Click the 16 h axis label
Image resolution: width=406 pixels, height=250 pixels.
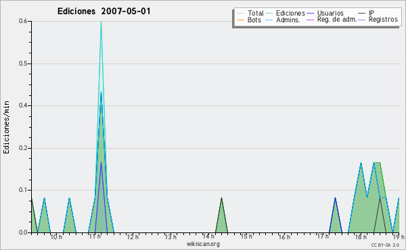[284, 237]
